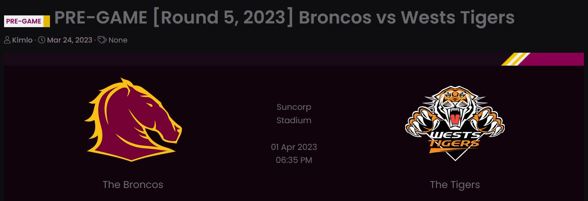Click the PRE-GAME prefix label
This screenshot has width=588, height=201.
tap(24, 21)
